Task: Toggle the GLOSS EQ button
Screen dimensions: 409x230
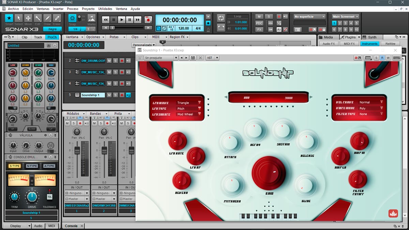Action: click(x=32, y=129)
